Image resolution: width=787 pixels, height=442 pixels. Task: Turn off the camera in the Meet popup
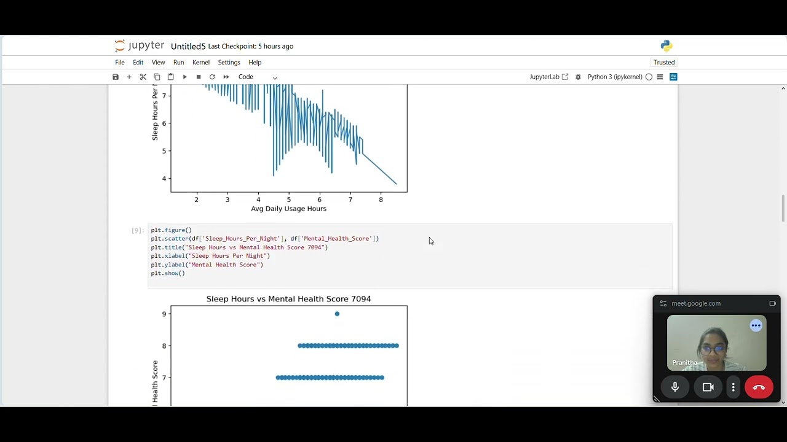708,387
